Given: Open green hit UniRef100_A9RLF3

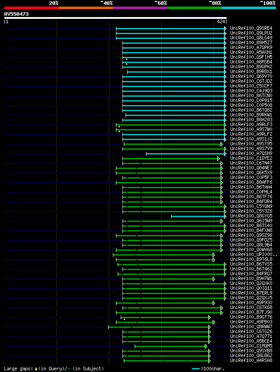Looking at the screenshot, I should pos(251,125).
